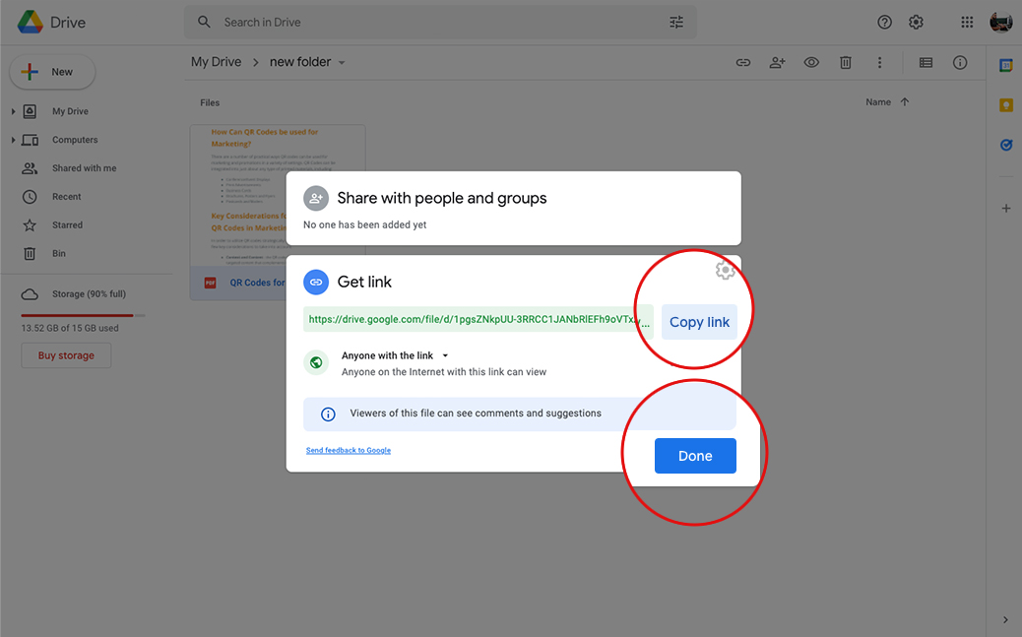
Task: Select the shareable link URL field
Action: pos(479,320)
